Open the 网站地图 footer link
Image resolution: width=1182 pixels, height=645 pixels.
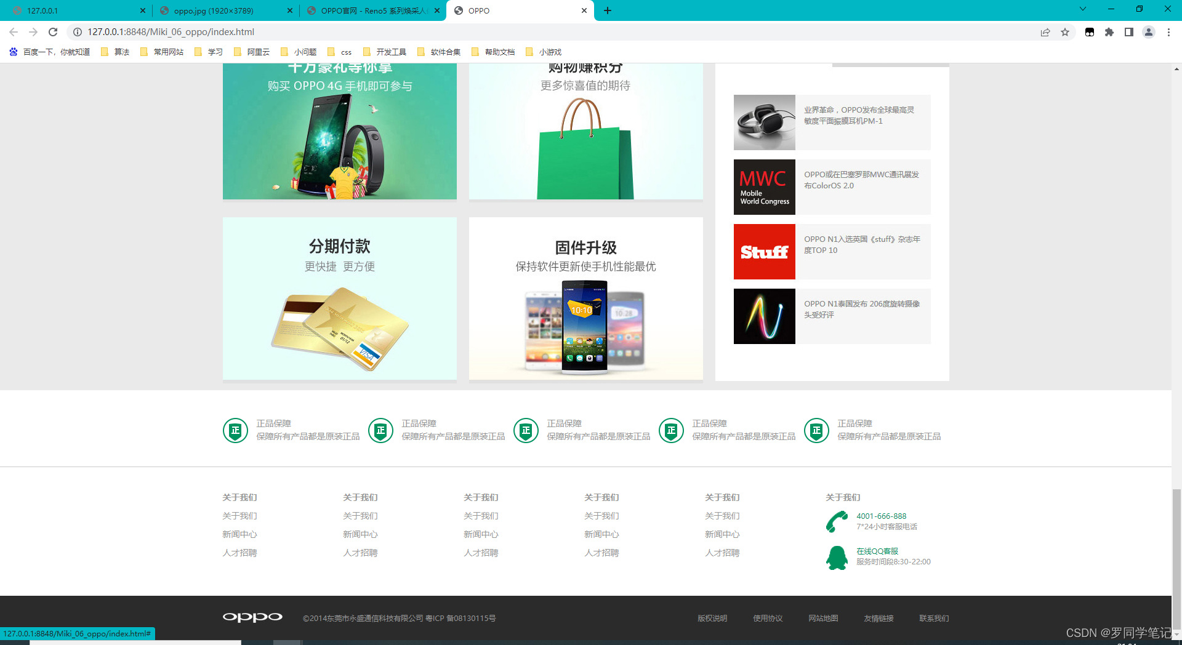[x=823, y=618]
